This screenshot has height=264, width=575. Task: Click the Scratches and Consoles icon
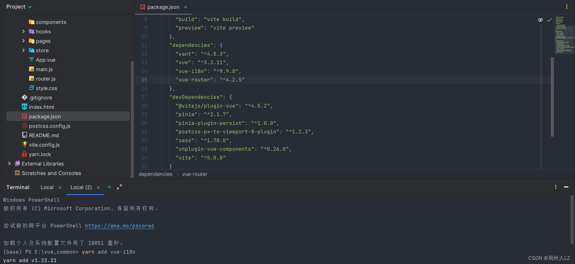tap(17, 173)
